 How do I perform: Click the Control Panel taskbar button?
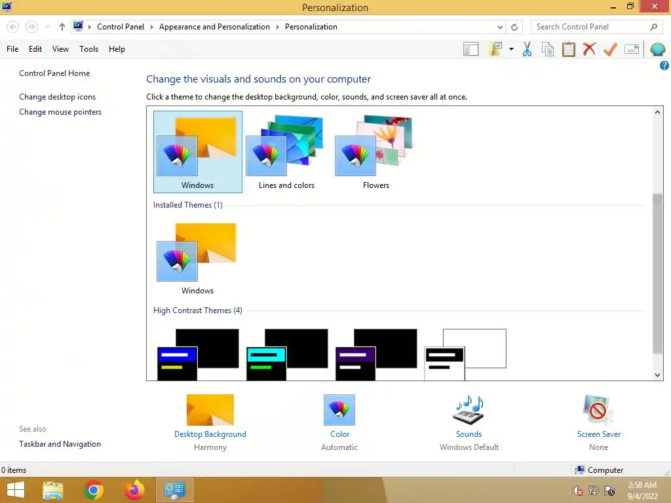coord(174,490)
